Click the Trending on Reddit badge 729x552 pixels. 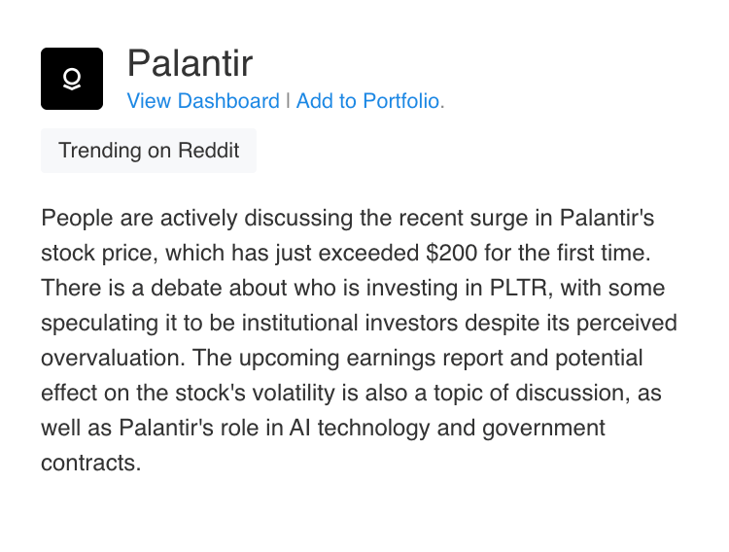pos(149,151)
